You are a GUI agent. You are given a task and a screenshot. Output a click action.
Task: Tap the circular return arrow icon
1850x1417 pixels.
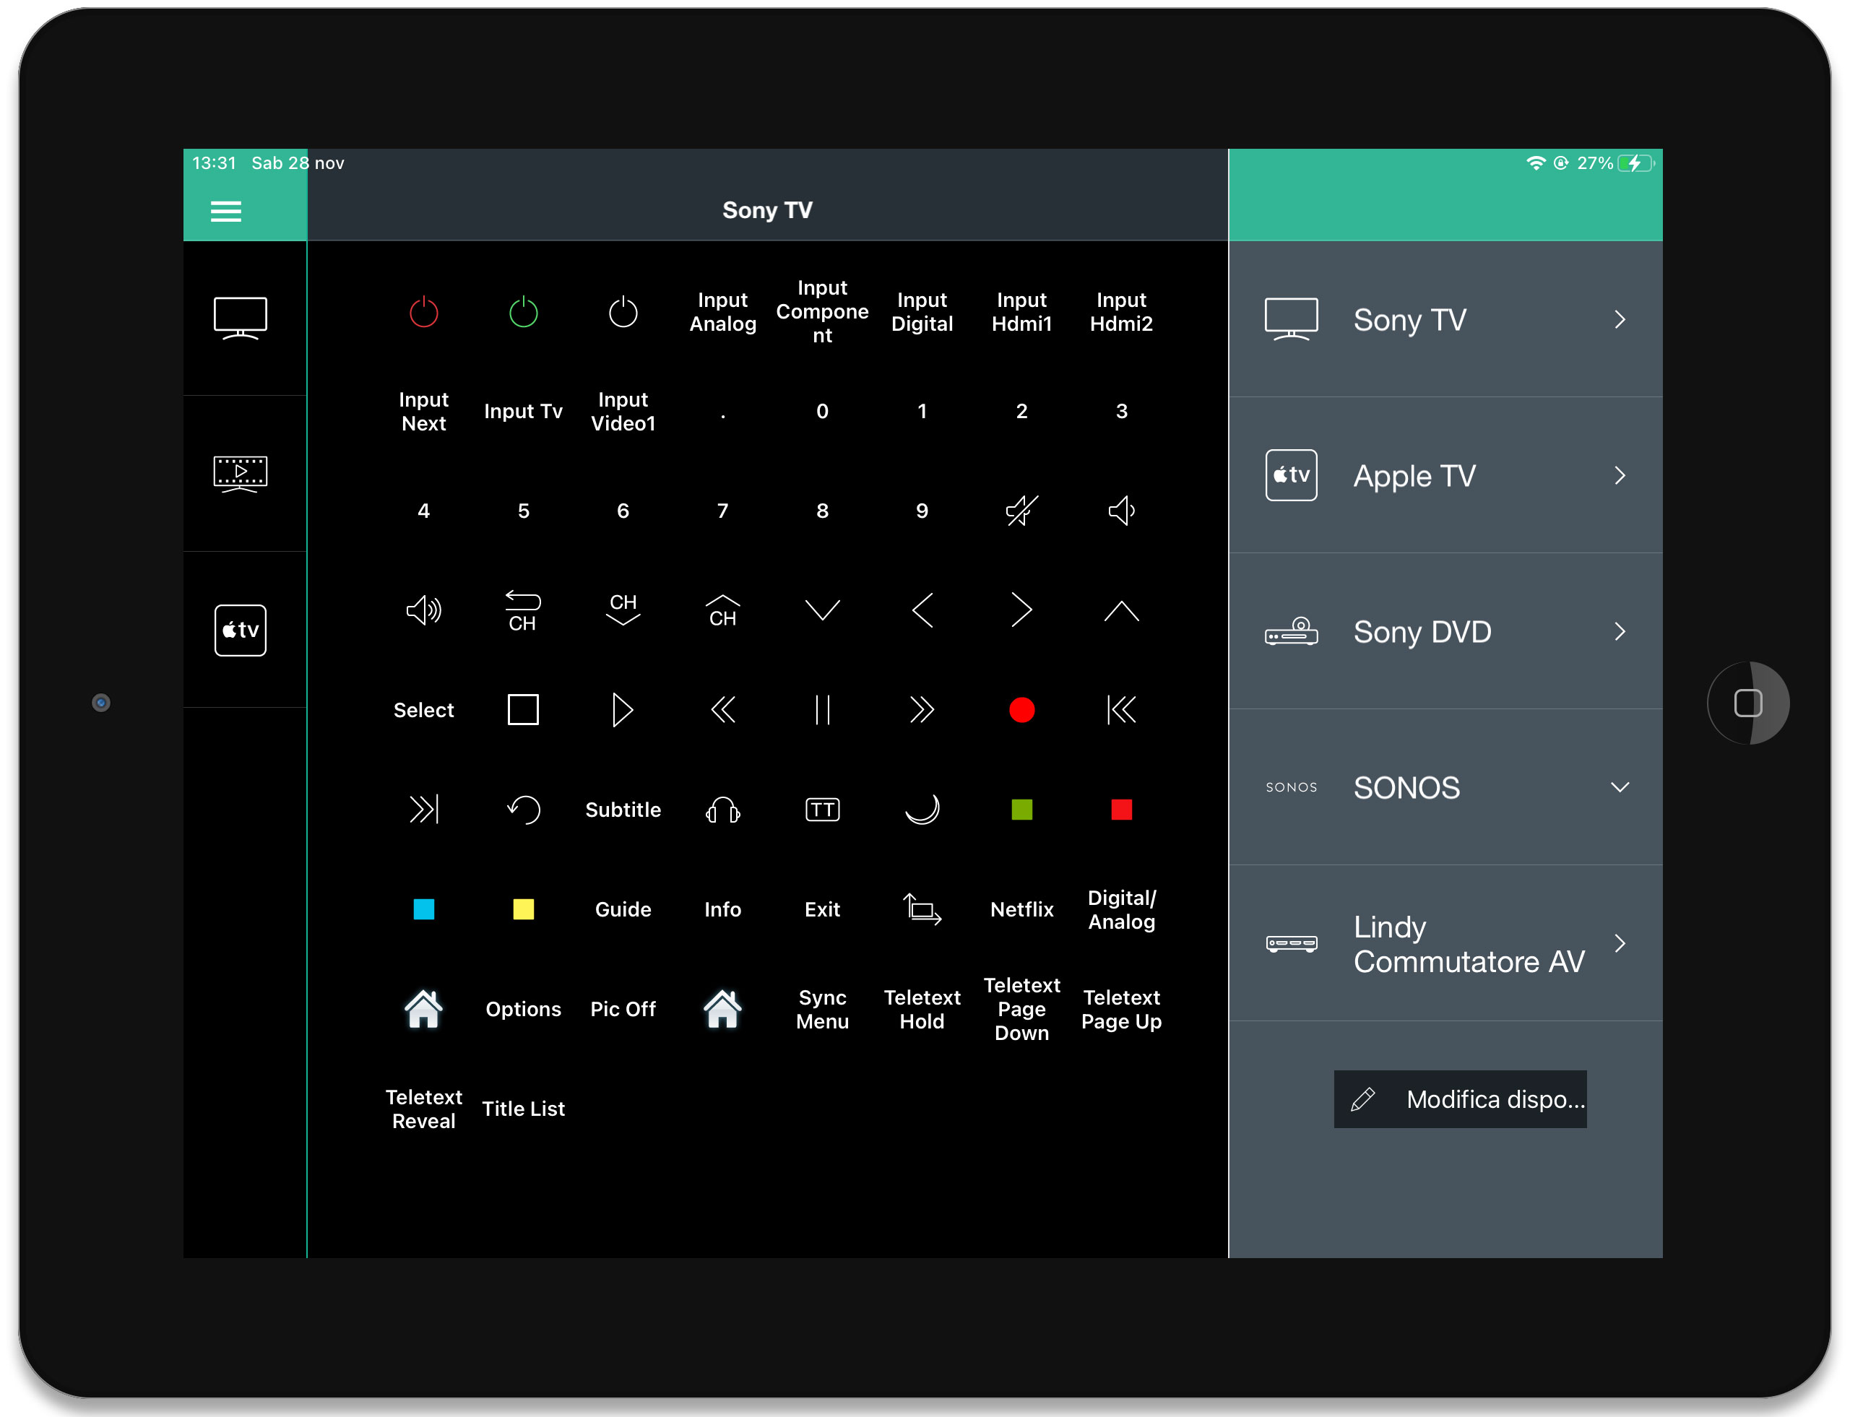pyautogui.click(x=523, y=810)
